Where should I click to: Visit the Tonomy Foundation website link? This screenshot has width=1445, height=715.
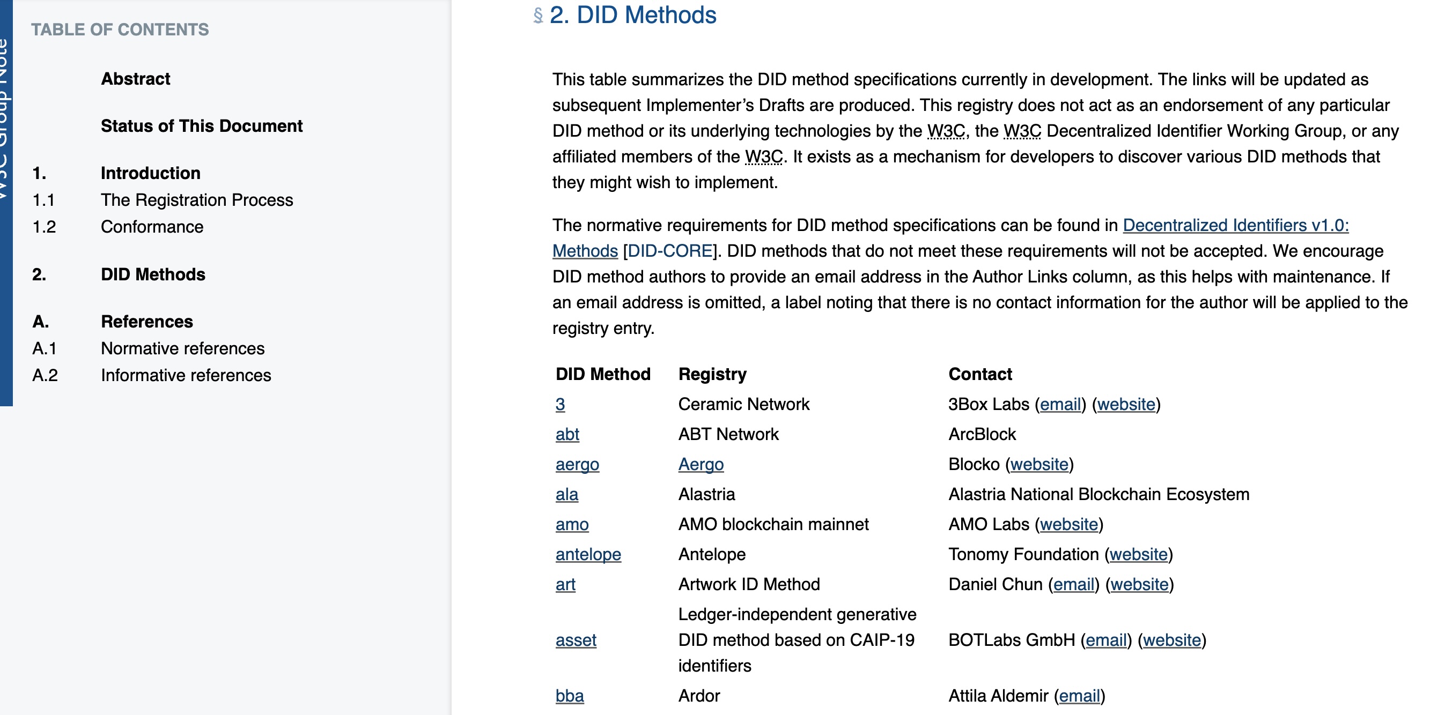pyautogui.click(x=1138, y=555)
